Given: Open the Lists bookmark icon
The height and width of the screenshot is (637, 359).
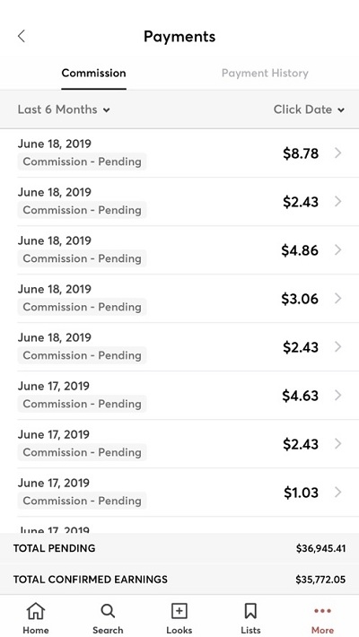Looking at the screenshot, I should (x=250, y=611).
